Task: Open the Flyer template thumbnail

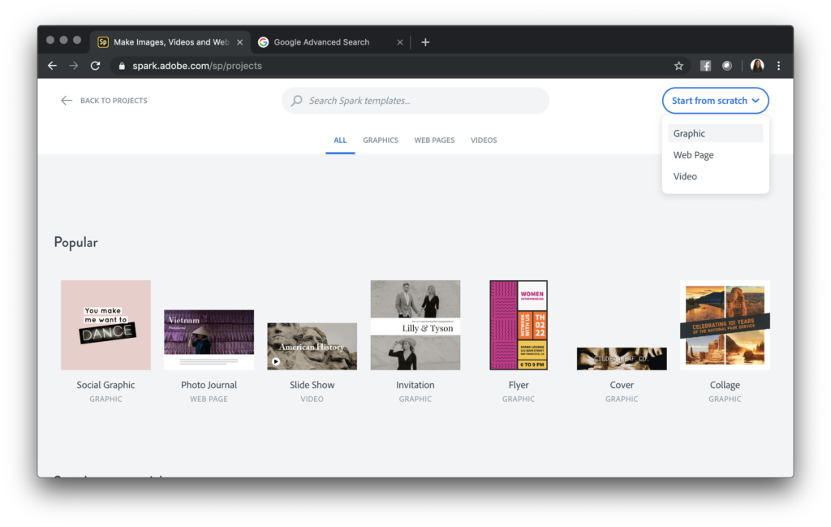Action: click(x=518, y=324)
